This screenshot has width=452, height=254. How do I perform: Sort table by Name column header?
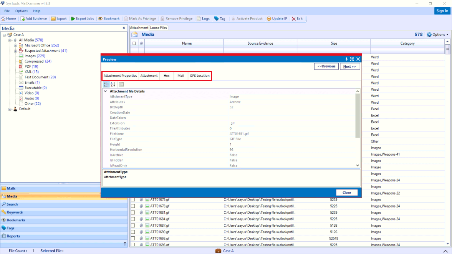(x=187, y=43)
